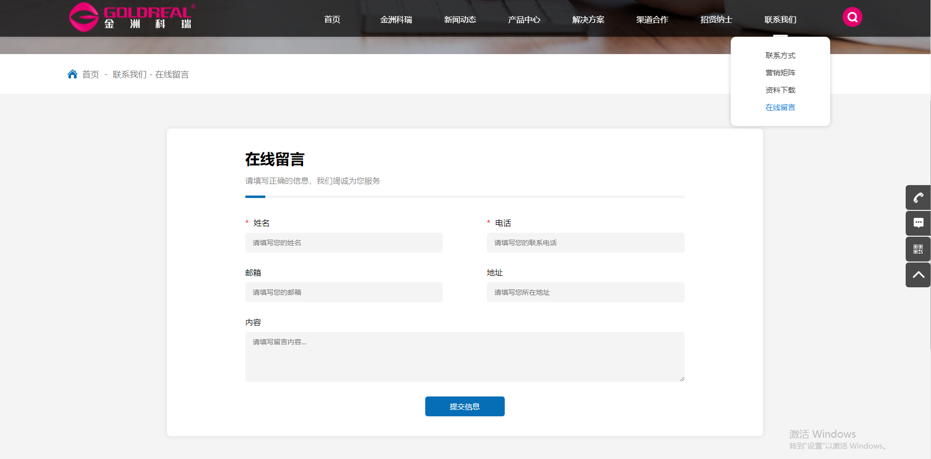This screenshot has height=459, width=931.
Task: Click the blue progress bar segment
Action: pos(255,197)
